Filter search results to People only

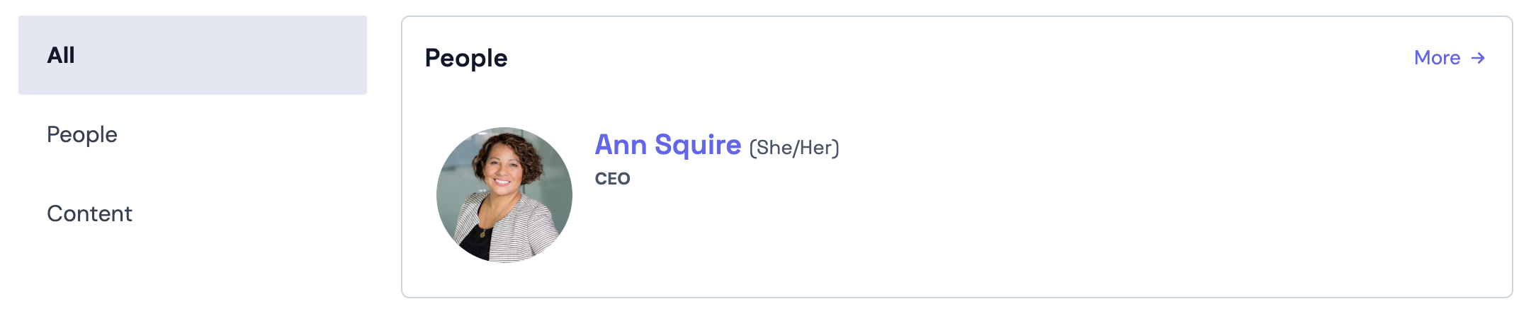click(x=82, y=134)
